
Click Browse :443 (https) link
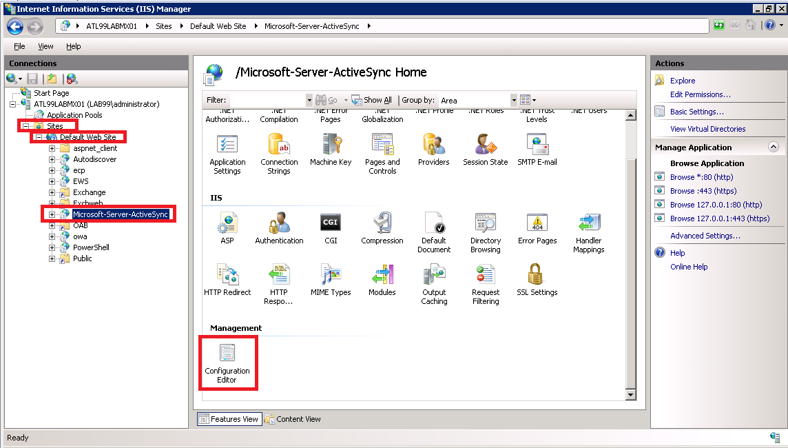coord(703,191)
